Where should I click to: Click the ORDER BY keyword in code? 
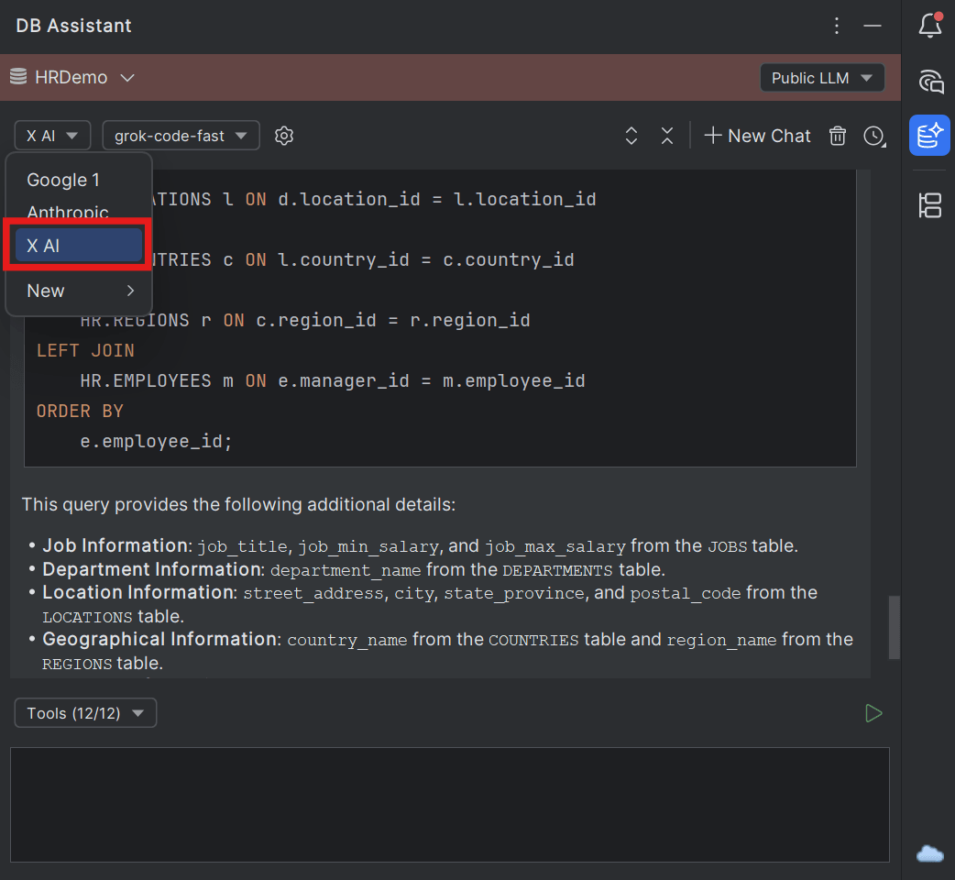point(80,411)
